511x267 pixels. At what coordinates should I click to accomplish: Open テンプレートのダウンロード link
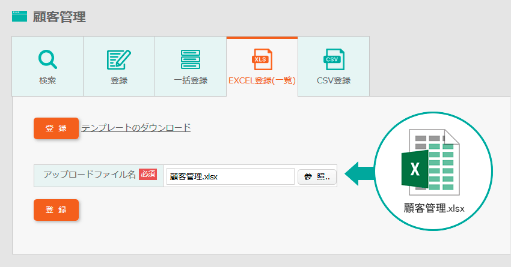(x=136, y=128)
